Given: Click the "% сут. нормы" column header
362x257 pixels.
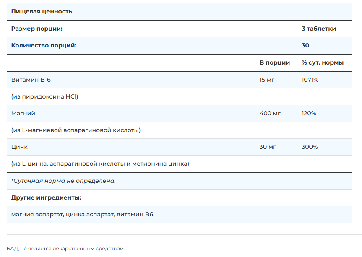Looking at the screenshot, I should [x=322, y=62].
